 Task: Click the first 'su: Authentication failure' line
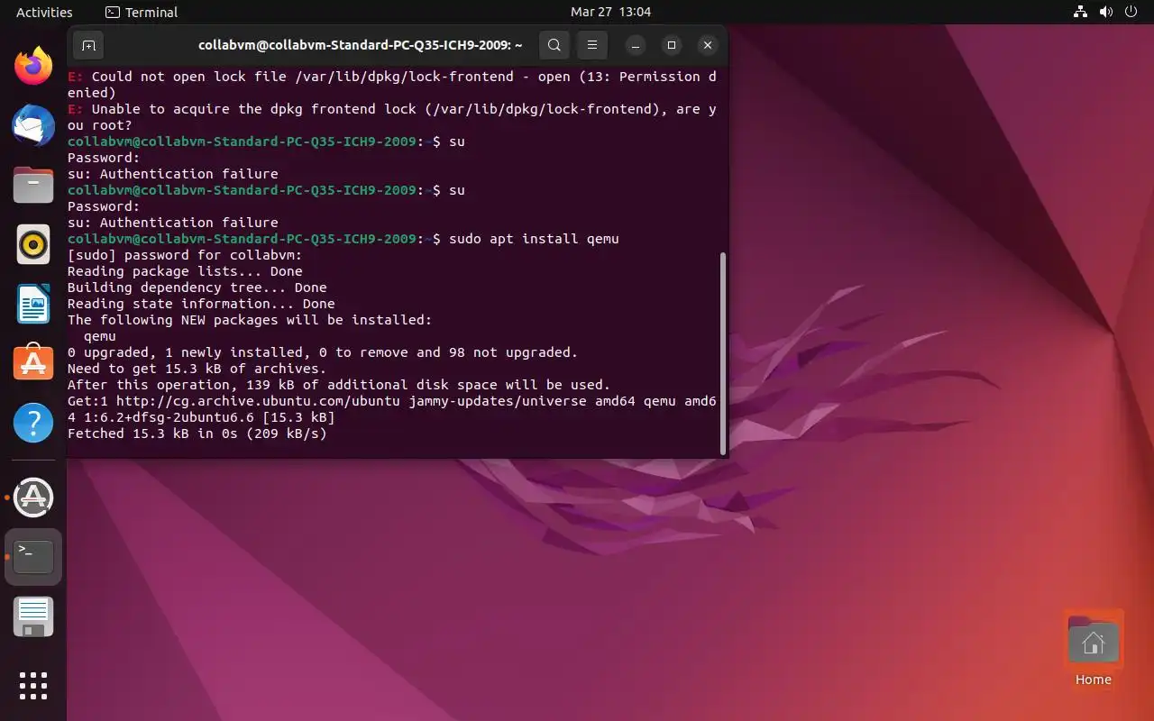click(x=173, y=174)
